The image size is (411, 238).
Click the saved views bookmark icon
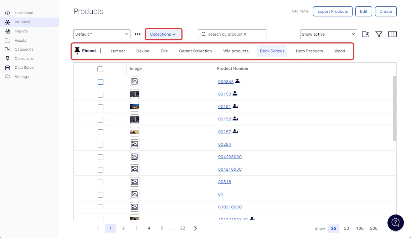point(366,34)
